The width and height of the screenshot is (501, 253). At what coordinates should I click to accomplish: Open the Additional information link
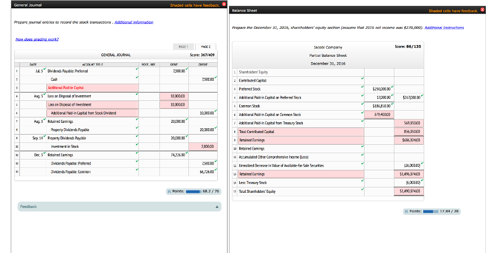point(134,22)
